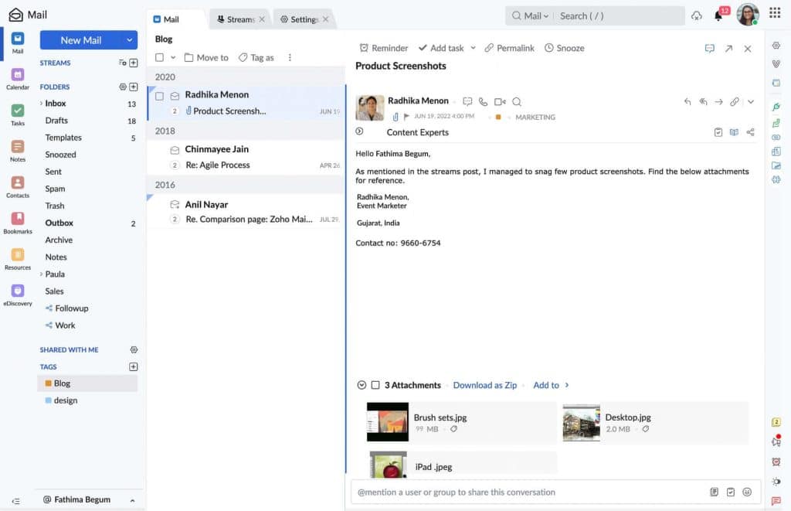791x511 pixels.
Task: Open Bookmarks in left sidebar
Action: click(18, 220)
